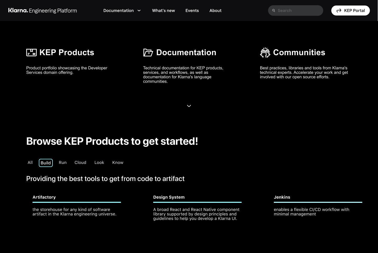Open the Documentation section heading

pos(186,53)
